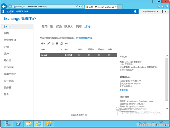Select the 迁移 tab

tap(87, 26)
